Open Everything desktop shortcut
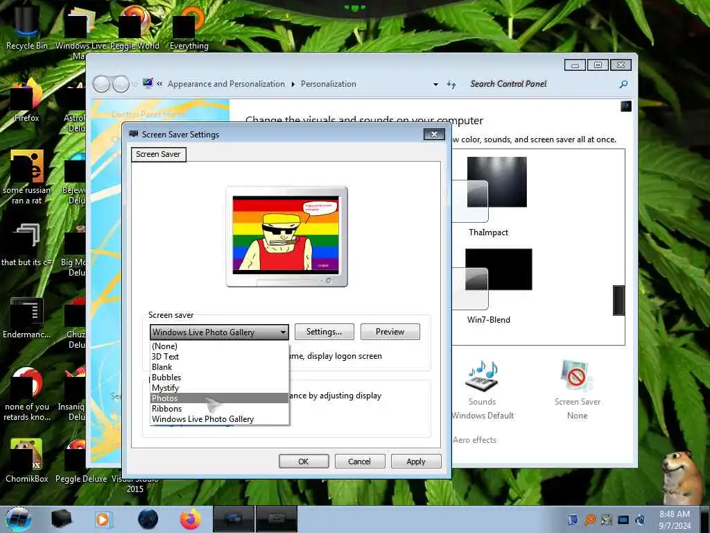 point(189,27)
